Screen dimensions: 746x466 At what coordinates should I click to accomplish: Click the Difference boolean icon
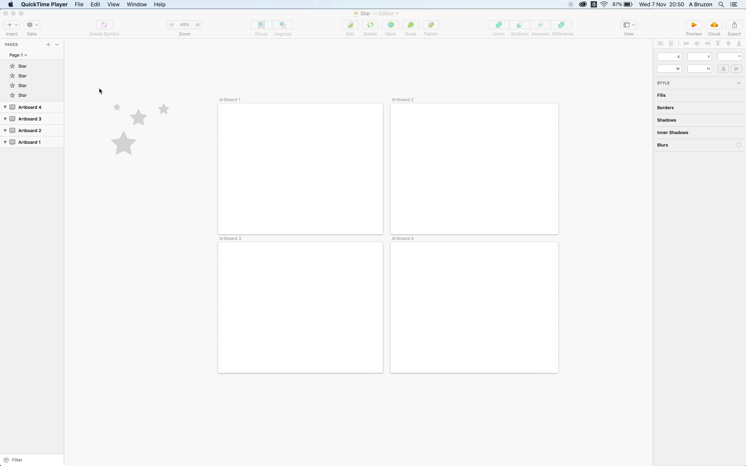point(562,25)
